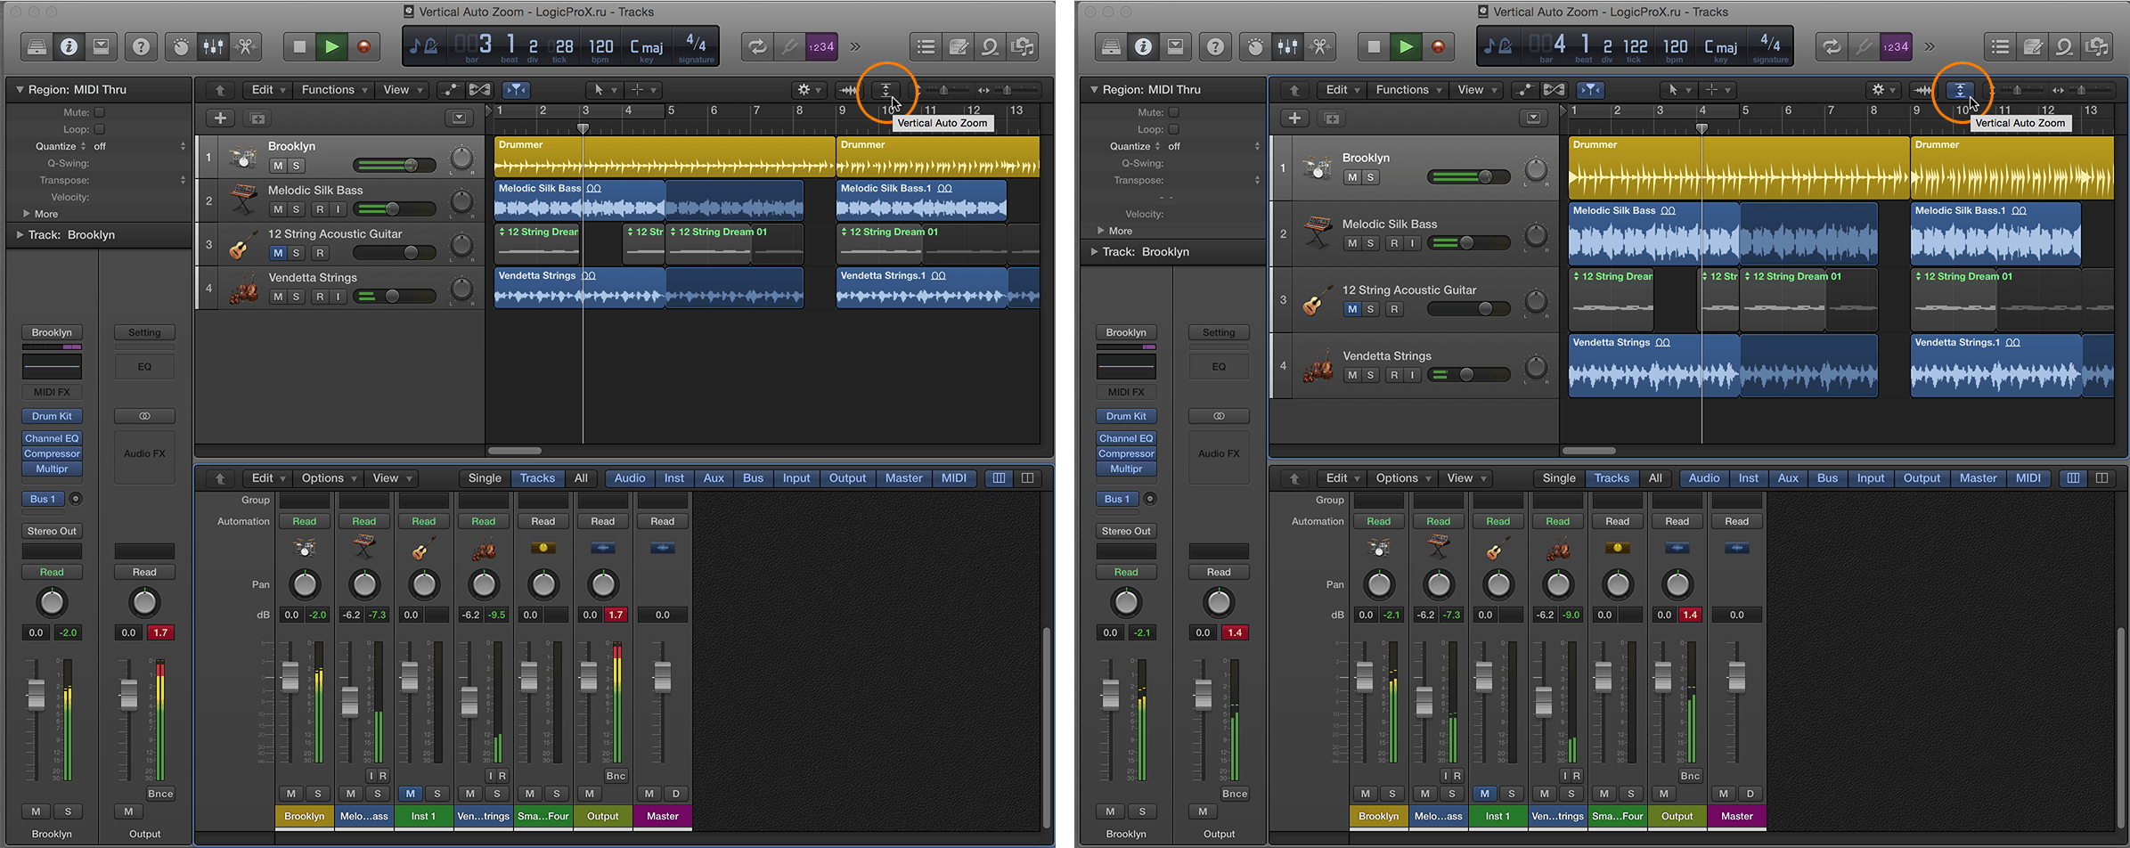Click the 12 String Acoustic Guitar icon in the right window
This screenshot has height=848, width=2130.
(x=1318, y=300)
